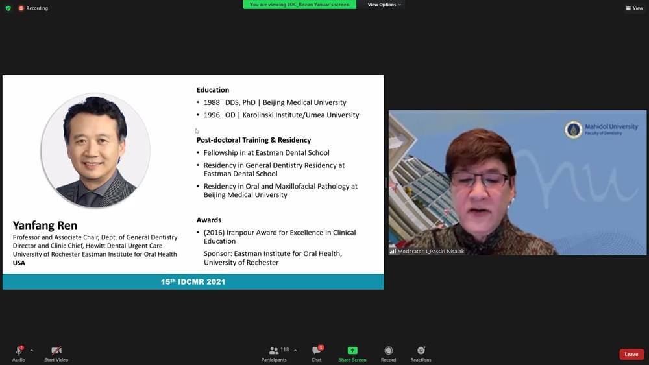The height and width of the screenshot is (365, 649).
Task: Open the Chat panel
Action: (x=316, y=354)
